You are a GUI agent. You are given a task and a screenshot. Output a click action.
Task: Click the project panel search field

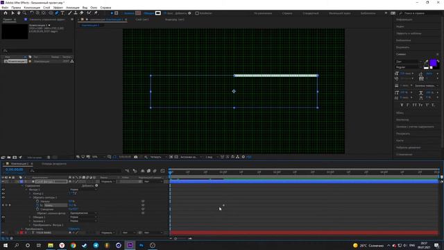(x=37, y=51)
